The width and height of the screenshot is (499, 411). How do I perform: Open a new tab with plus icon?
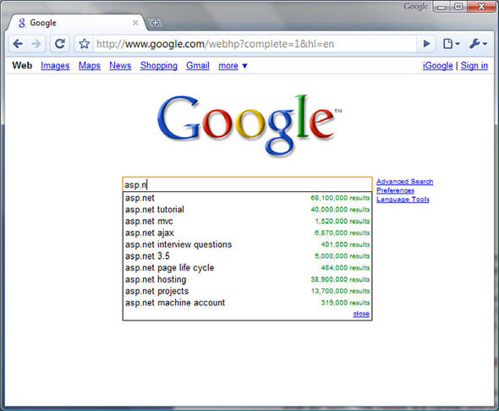pos(156,23)
